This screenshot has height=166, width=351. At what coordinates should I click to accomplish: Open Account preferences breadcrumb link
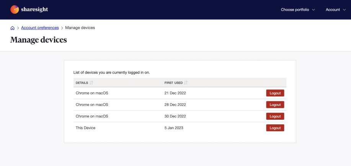click(40, 28)
